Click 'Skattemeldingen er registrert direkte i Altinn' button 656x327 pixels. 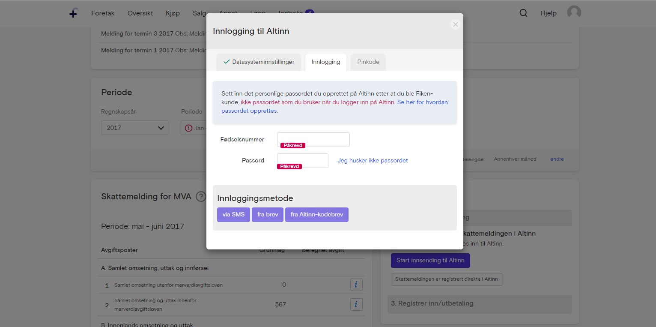pos(446,279)
